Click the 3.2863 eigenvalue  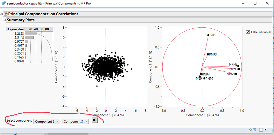coord(19,33)
